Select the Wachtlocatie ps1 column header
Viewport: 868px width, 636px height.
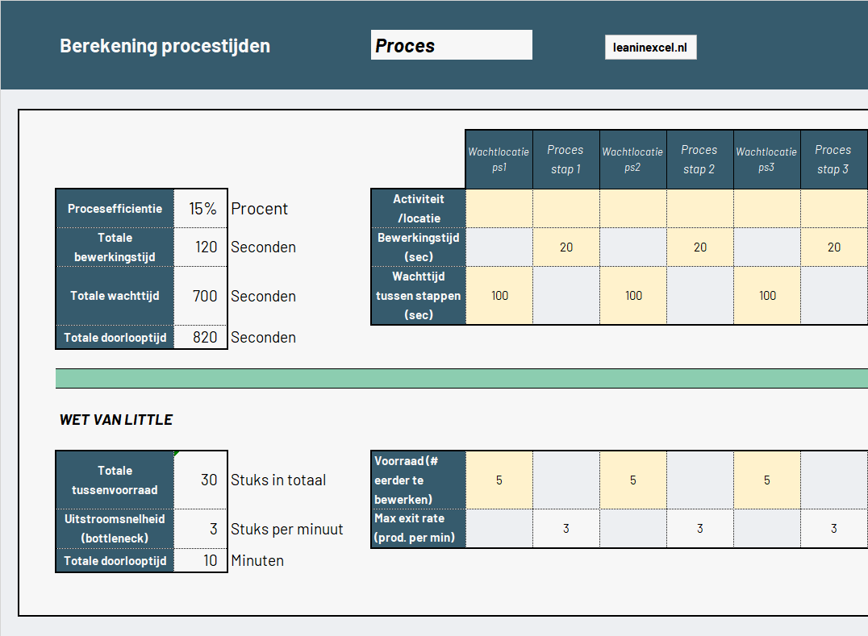coord(499,158)
